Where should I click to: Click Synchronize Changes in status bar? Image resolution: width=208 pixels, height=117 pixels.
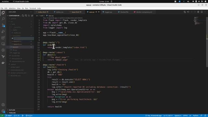[17, 116]
